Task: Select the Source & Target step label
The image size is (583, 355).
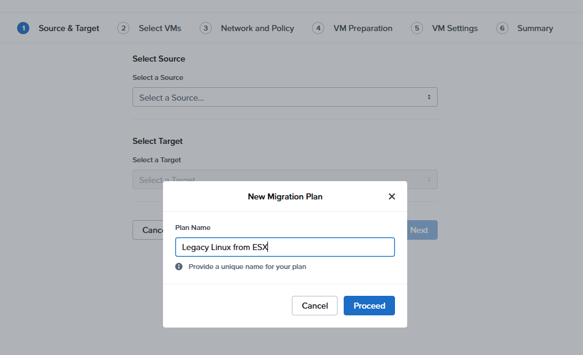Action: coord(68,28)
